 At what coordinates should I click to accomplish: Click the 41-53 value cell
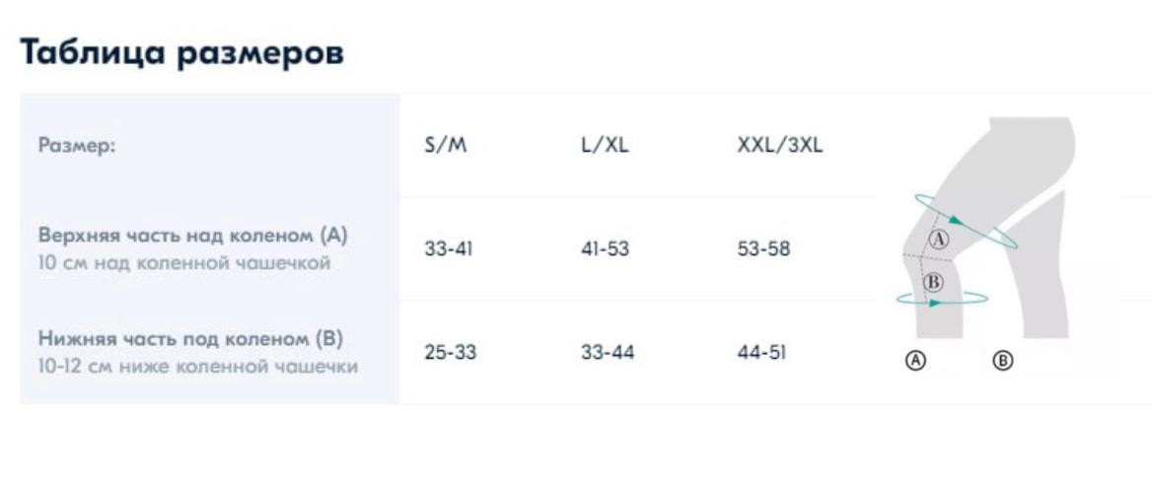pos(605,248)
